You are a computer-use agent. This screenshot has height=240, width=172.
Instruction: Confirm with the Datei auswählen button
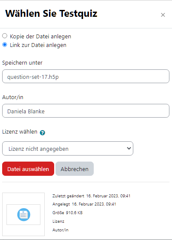pyautogui.click(x=28, y=168)
